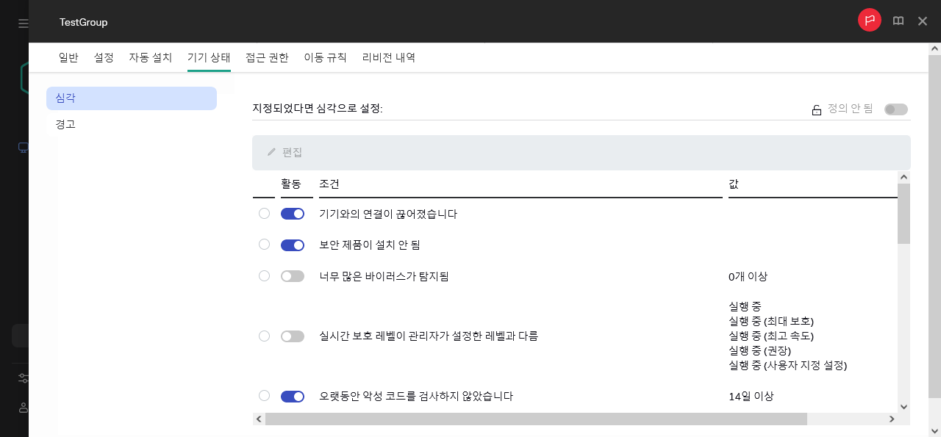Open the documentation book icon
The height and width of the screenshot is (437, 941).
898,21
